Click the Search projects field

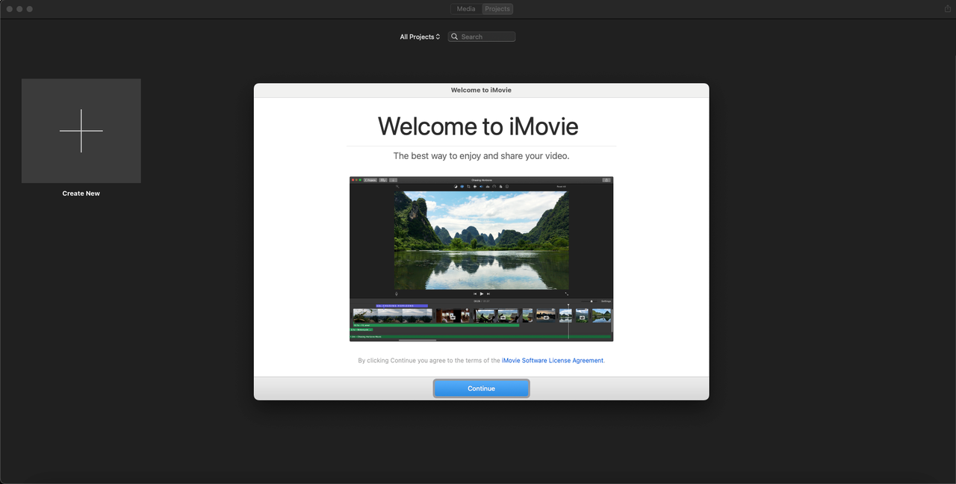(482, 37)
